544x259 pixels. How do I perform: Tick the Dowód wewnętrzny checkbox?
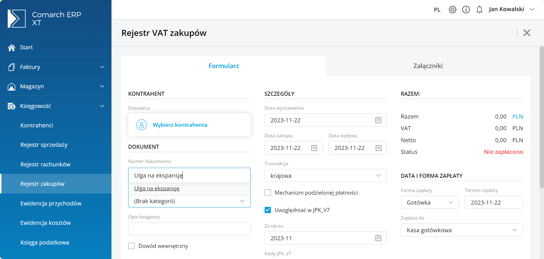click(x=131, y=246)
